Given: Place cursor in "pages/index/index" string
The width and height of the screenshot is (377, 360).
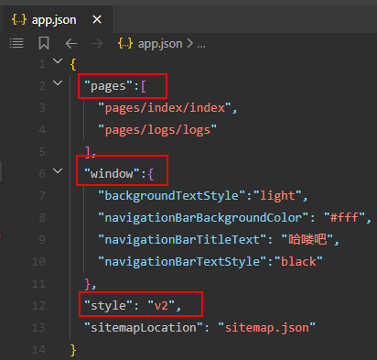Looking at the screenshot, I should pyautogui.click(x=165, y=108).
